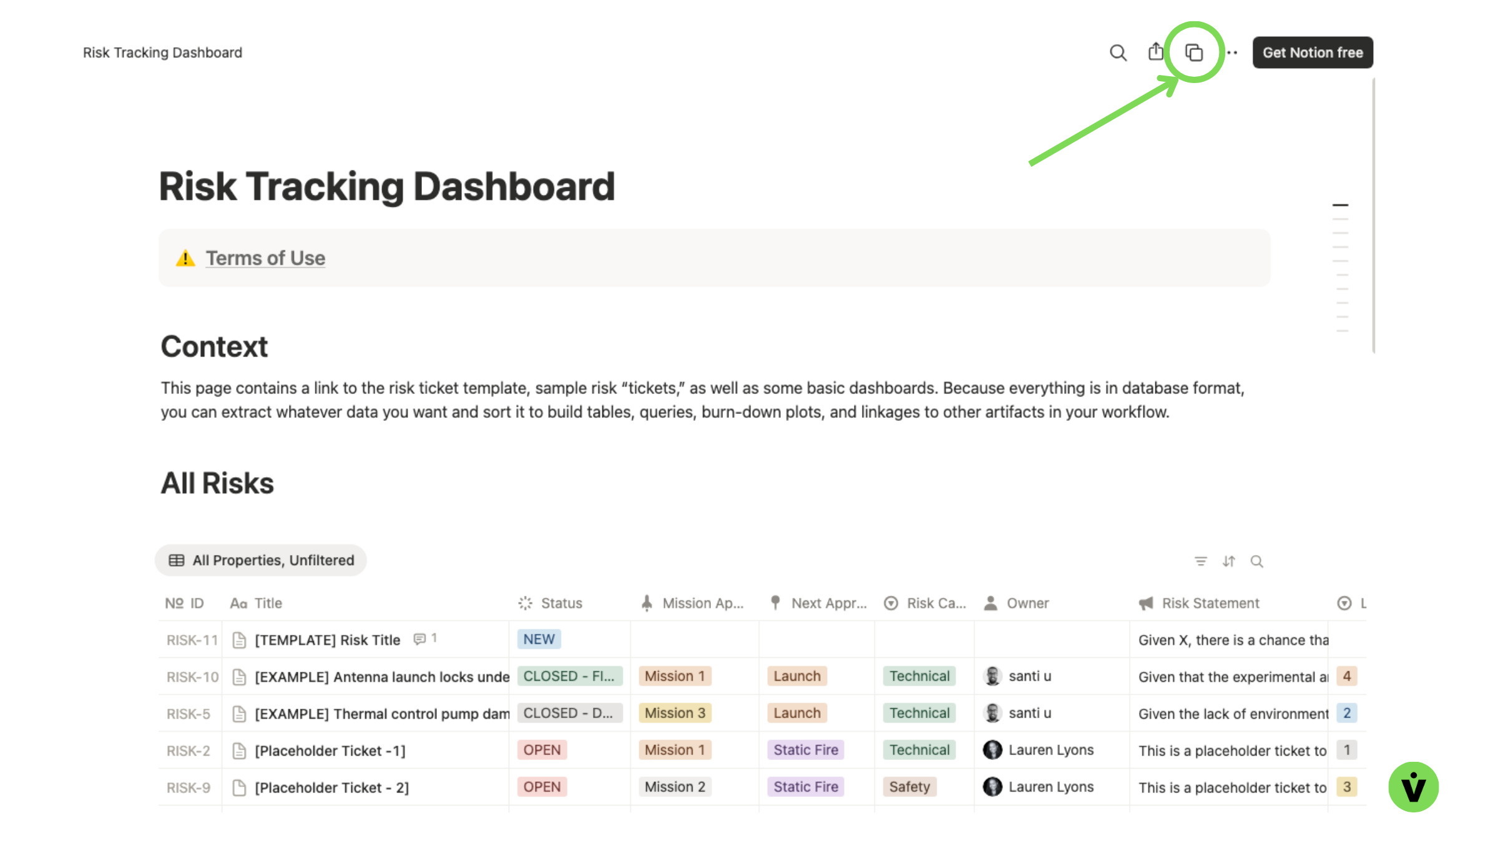Screen dimensions: 1498x843
Task: Click the database sort arrows icon
Action: coord(1228,561)
